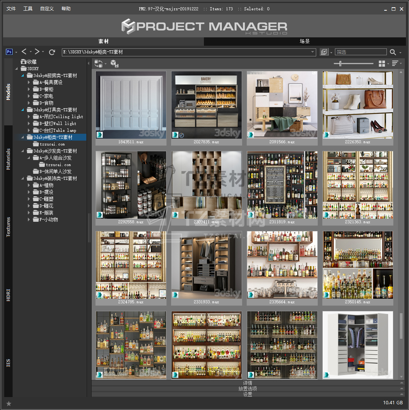
Task: Collapse the 3dsky@灯具类-TZ素材 folder
Action: pyautogui.click(x=23, y=110)
